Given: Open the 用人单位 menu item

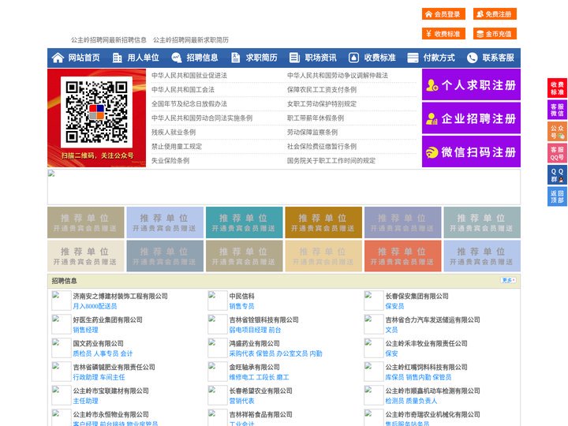Looking at the screenshot, I should pyautogui.click(x=143, y=58).
